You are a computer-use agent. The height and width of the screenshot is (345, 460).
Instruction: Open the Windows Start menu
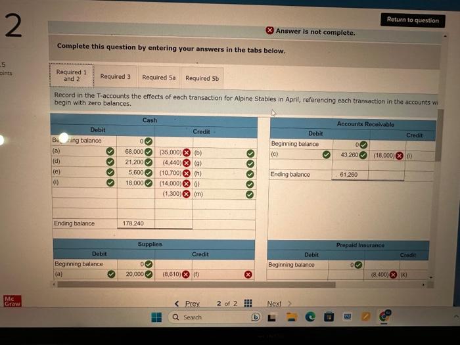(156, 317)
